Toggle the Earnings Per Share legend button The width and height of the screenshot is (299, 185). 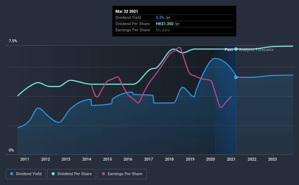[122, 174]
